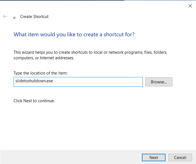
Task: Click the words 'Internet addresses' in description
Action: tap(57, 58)
